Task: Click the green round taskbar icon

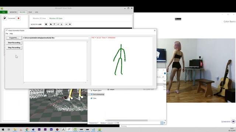Action: 75,129
